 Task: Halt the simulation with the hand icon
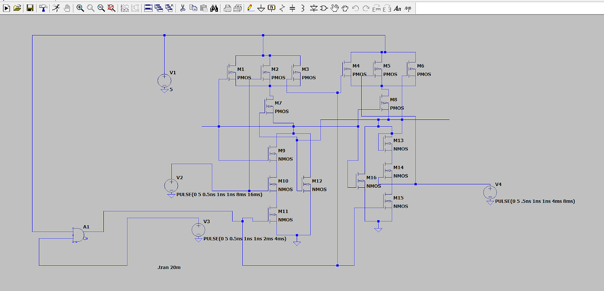pyautogui.click(x=67, y=7)
